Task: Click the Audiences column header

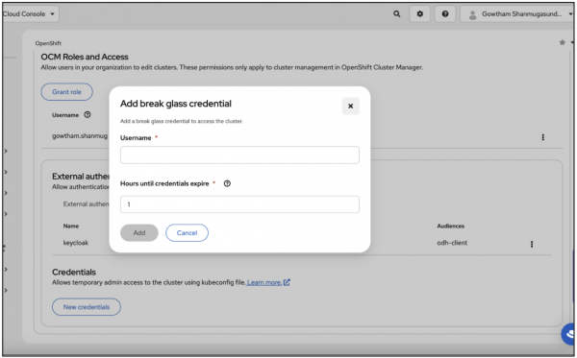Action: coord(451,226)
